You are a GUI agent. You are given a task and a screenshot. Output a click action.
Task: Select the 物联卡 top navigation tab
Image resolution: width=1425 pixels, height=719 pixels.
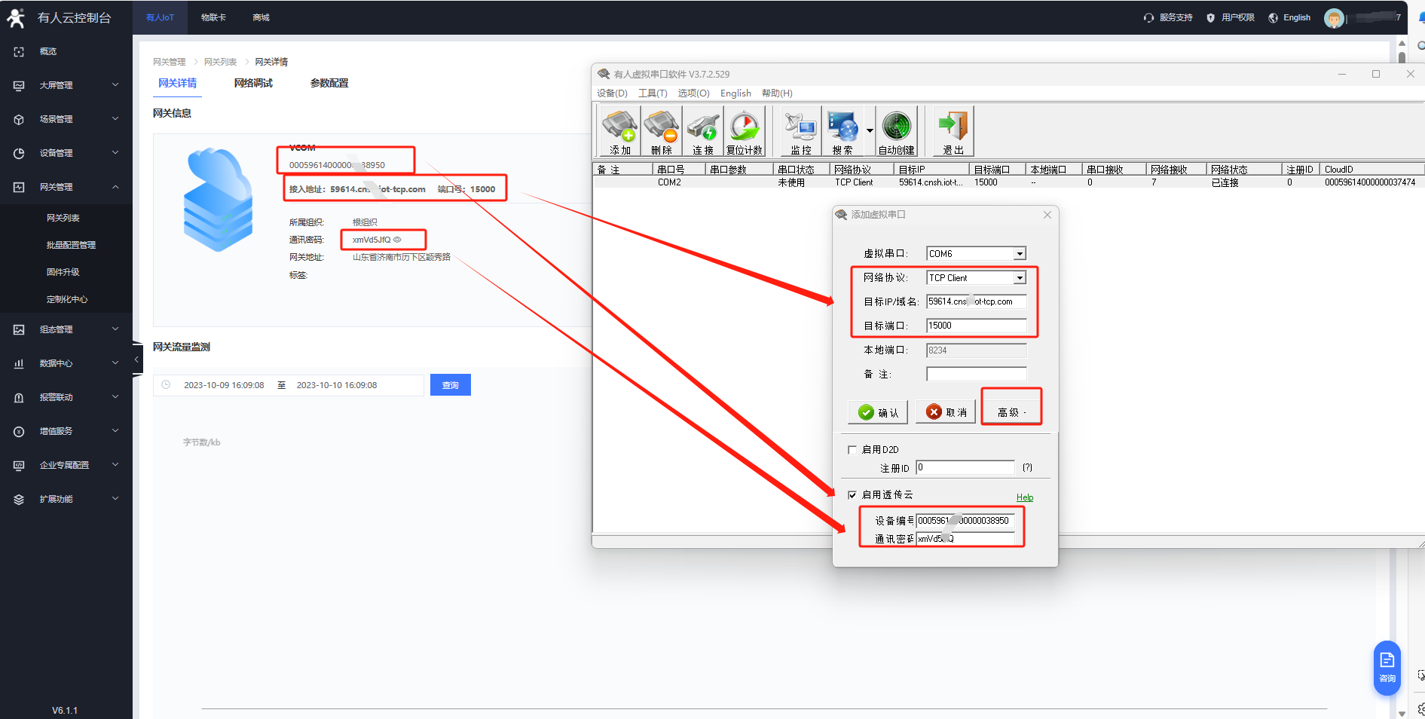[213, 17]
